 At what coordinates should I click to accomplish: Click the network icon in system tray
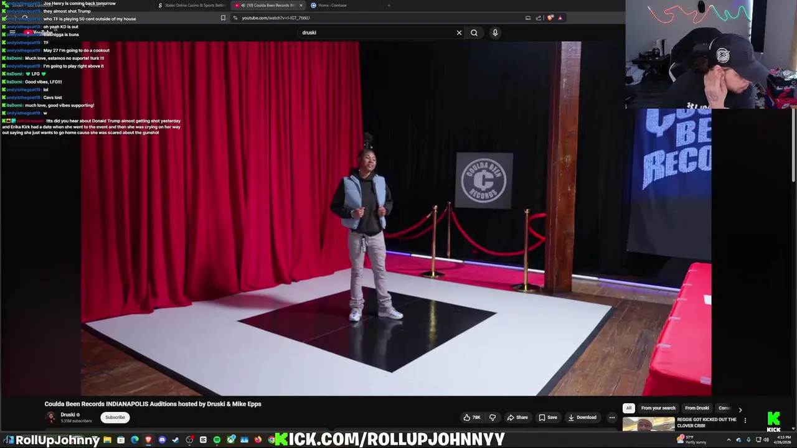point(758,440)
